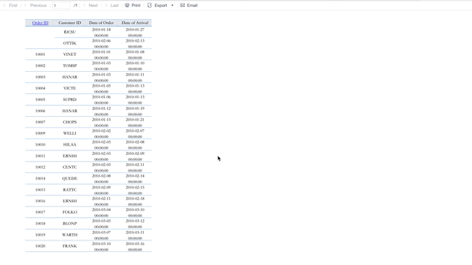
Task: Click the Email envelope icon
Action: tap(183, 5)
